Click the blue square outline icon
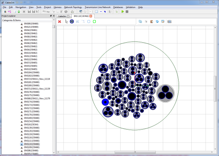Screen dimensions: 219x156 pyautogui.click(x=97, y=12)
